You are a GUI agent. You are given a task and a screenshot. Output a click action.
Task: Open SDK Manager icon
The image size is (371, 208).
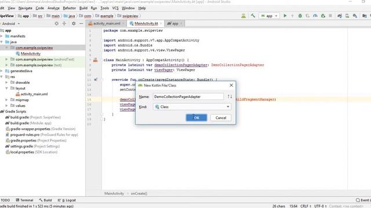coord(355,16)
